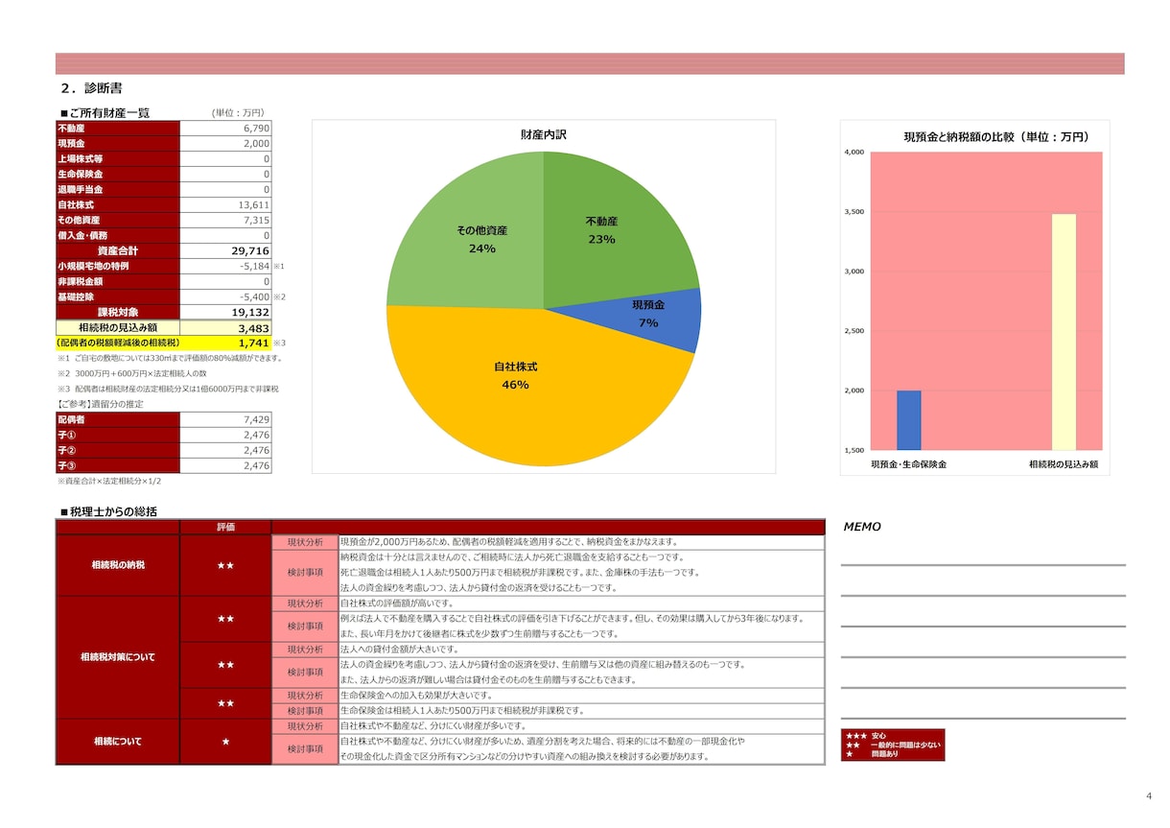Viewport: 1170px width, 828px height.
Task: Click the 生命保険金への加入も効果が大きいです。 text
Action: [x=416, y=696]
